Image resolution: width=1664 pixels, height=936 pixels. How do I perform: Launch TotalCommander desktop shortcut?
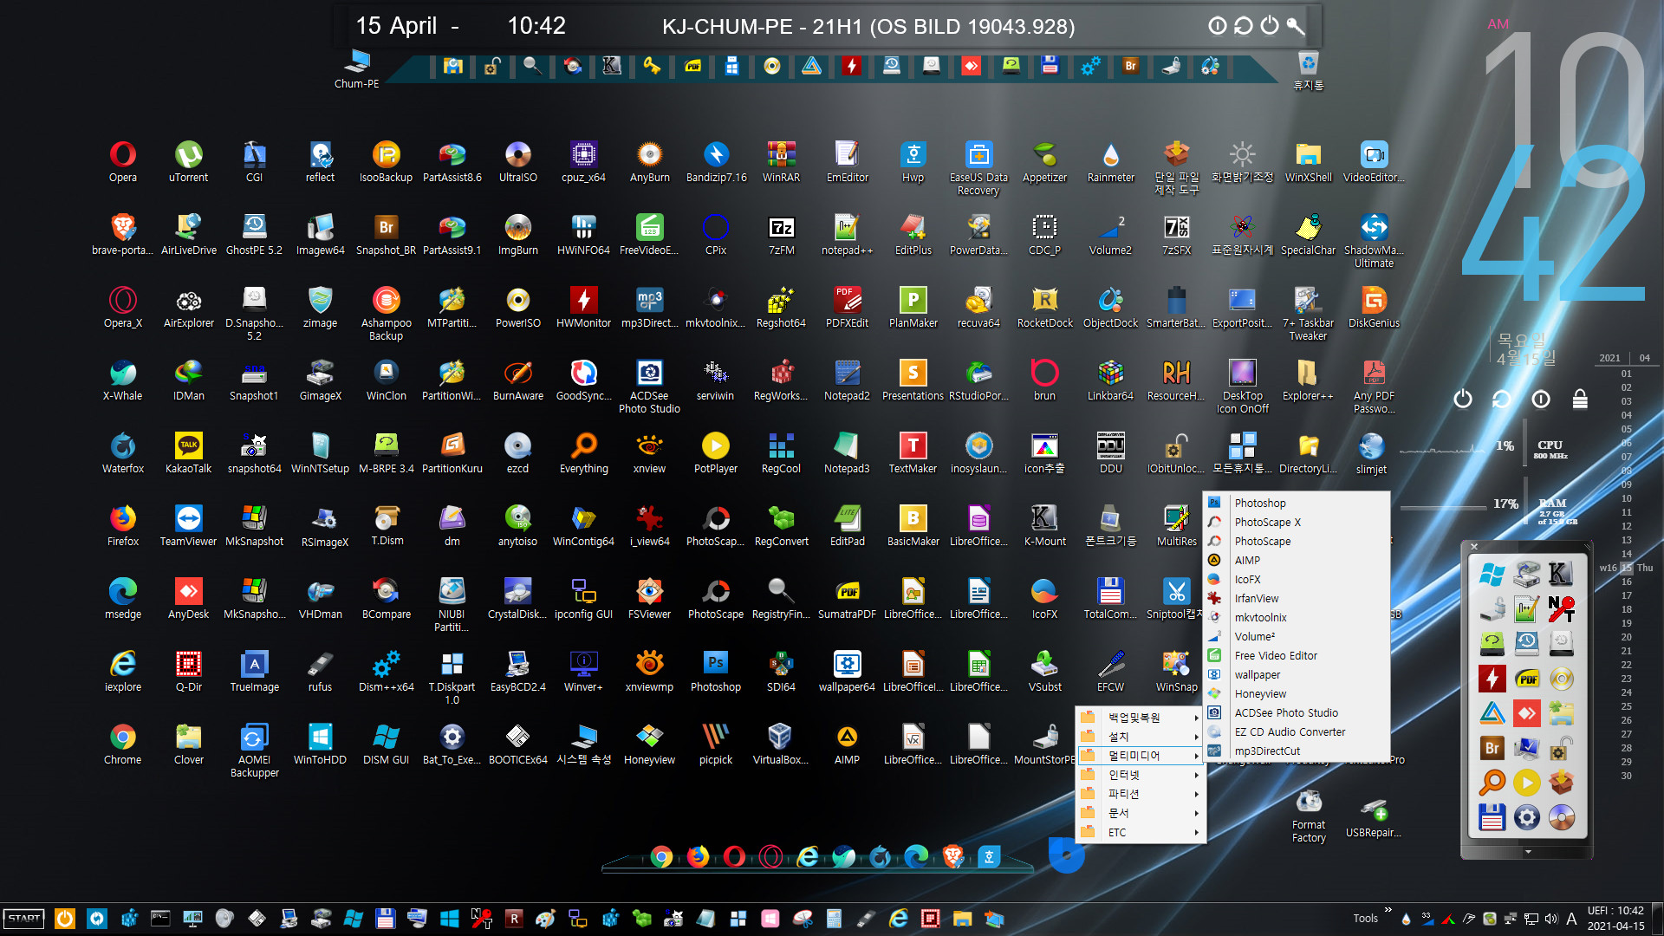[1110, 598]
